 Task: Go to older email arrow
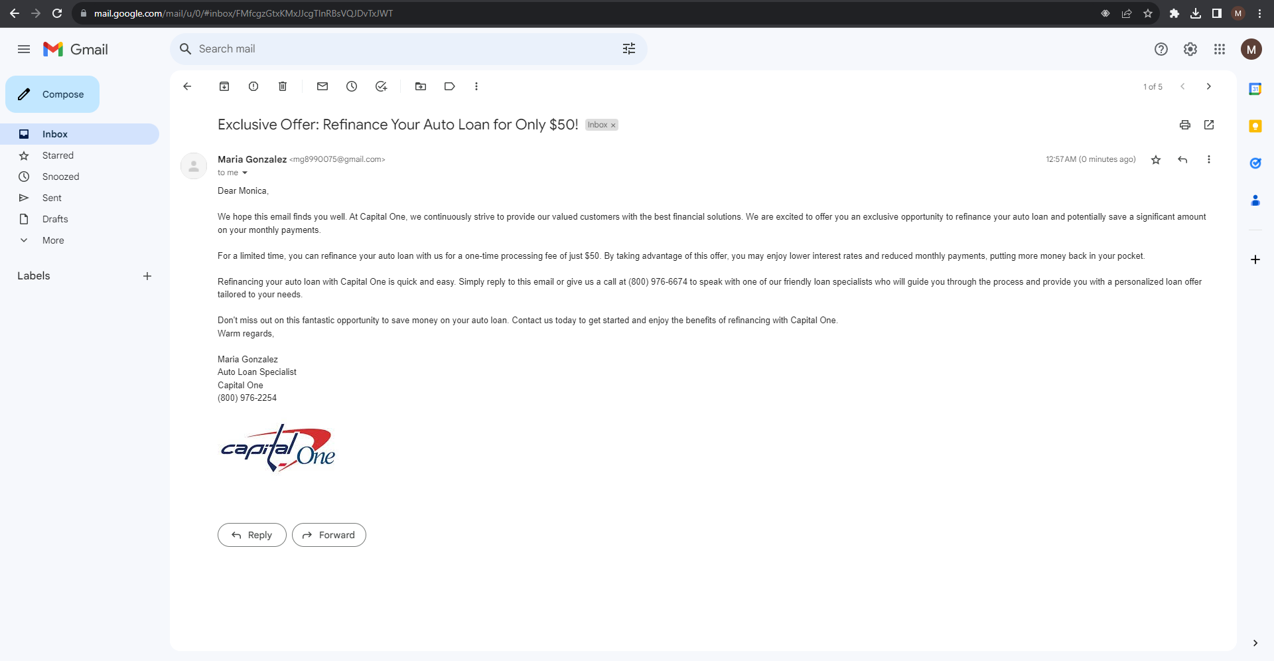pyautogui.click(x=1209, y=86)
